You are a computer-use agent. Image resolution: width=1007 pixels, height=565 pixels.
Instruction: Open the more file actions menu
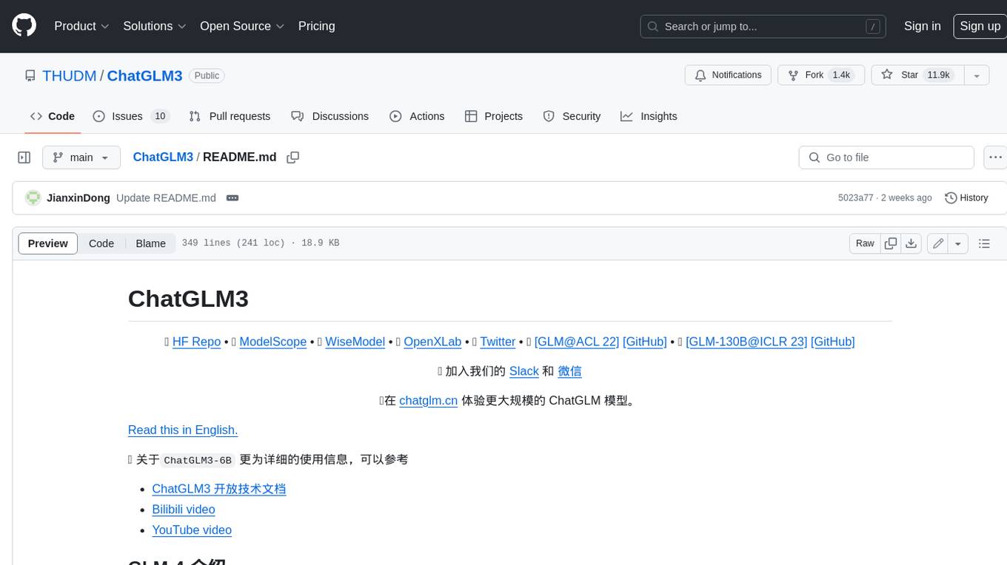click(995, 158)
